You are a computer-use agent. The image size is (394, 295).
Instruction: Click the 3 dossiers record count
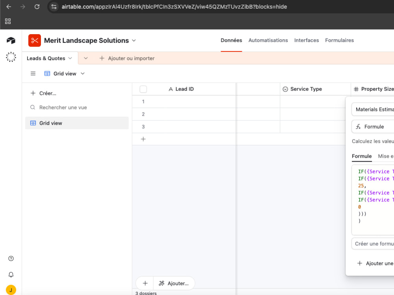click(146, 293)
